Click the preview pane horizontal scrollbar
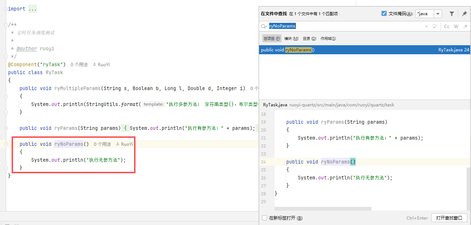 pos(322,209)
